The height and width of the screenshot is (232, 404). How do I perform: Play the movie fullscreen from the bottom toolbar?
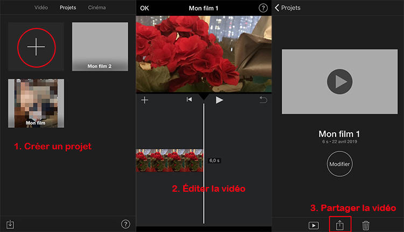314,226
